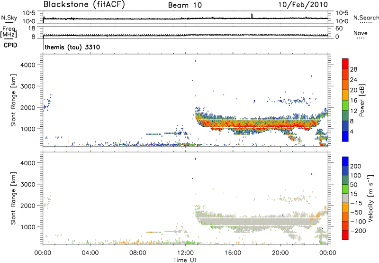Viewport: 379px width, 263px height.
Task: Click the velocity colorbar '-50' label
Action: point(357,212)
